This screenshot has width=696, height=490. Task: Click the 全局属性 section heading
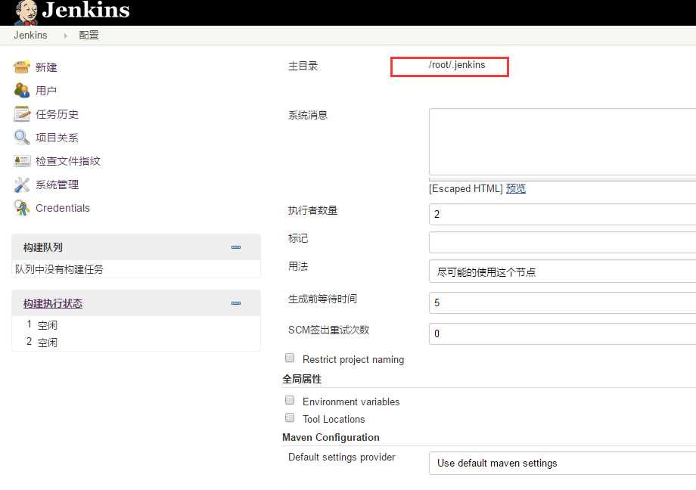click(302, 379)
